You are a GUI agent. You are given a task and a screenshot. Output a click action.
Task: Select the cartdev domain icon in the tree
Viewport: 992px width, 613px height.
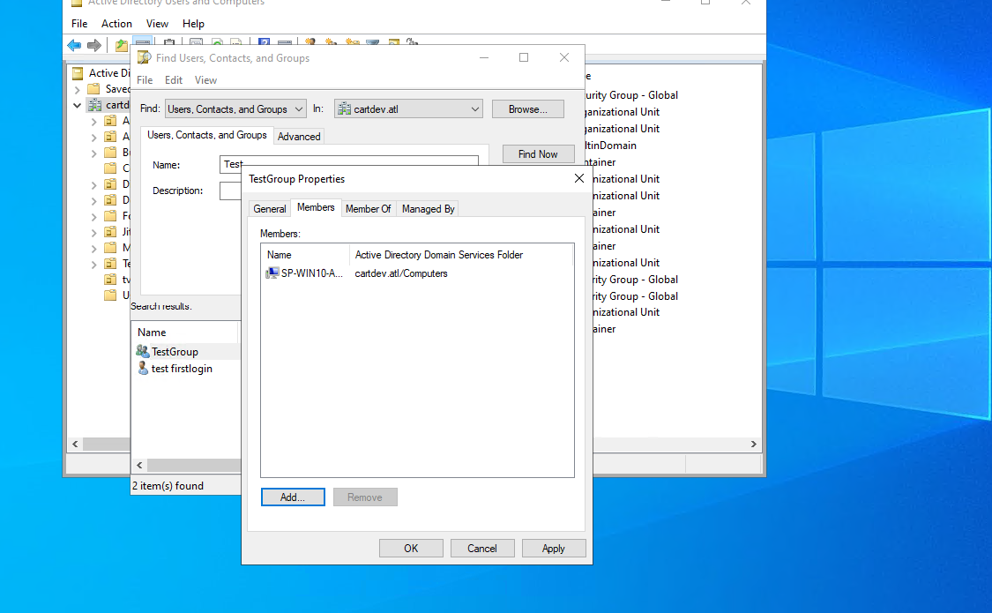pos(95,104)
